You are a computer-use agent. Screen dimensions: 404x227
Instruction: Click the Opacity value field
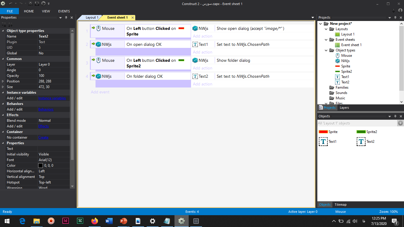coord(54,76)
